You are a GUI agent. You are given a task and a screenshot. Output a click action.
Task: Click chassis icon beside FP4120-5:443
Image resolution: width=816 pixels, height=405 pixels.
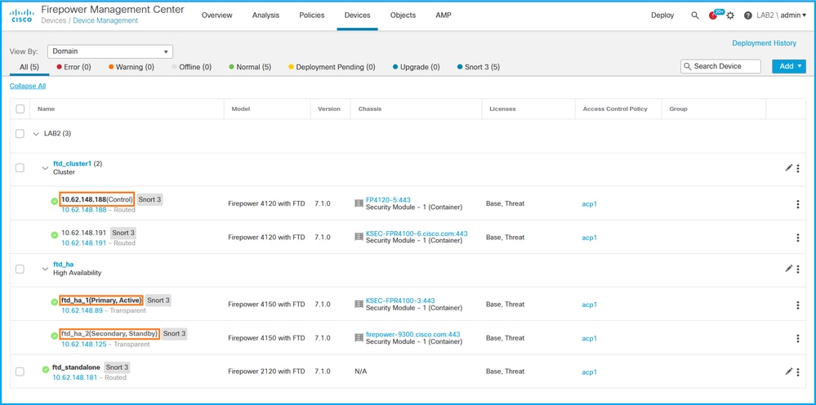359,203
